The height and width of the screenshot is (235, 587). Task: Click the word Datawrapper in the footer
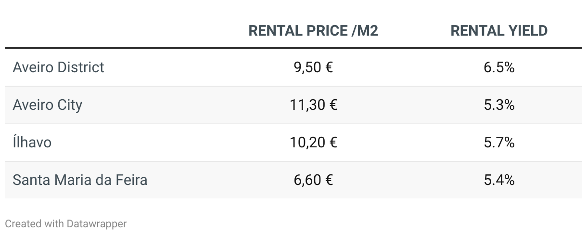(x=97, y=224)
